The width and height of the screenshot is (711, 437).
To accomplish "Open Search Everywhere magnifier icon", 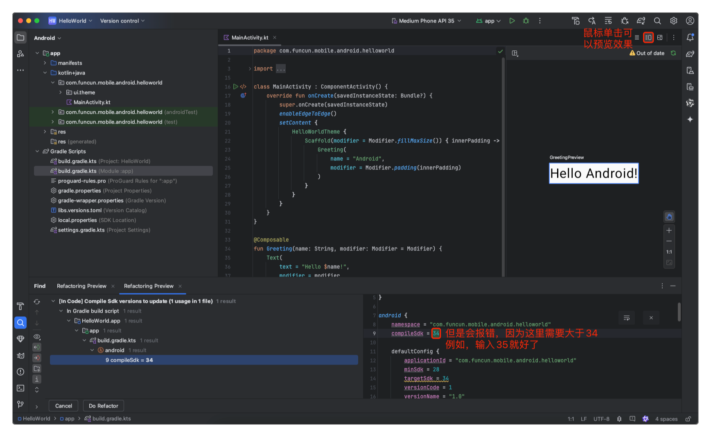I will 657,21.
